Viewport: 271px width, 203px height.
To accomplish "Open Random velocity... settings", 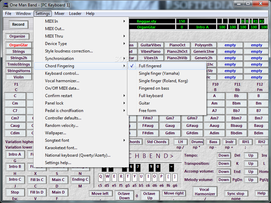I will point(81,126).
